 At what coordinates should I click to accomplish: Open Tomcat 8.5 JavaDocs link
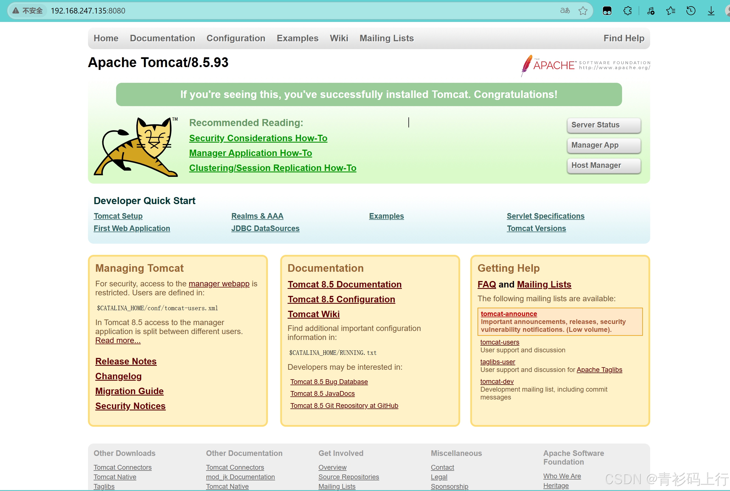pyautogui.click(x=322, y=394)
